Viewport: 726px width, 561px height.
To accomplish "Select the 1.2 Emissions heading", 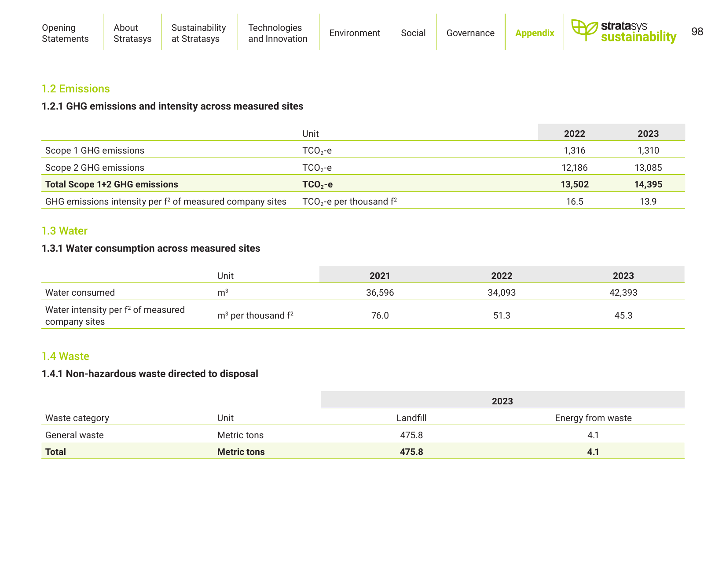I will click(x=76, y=88).
